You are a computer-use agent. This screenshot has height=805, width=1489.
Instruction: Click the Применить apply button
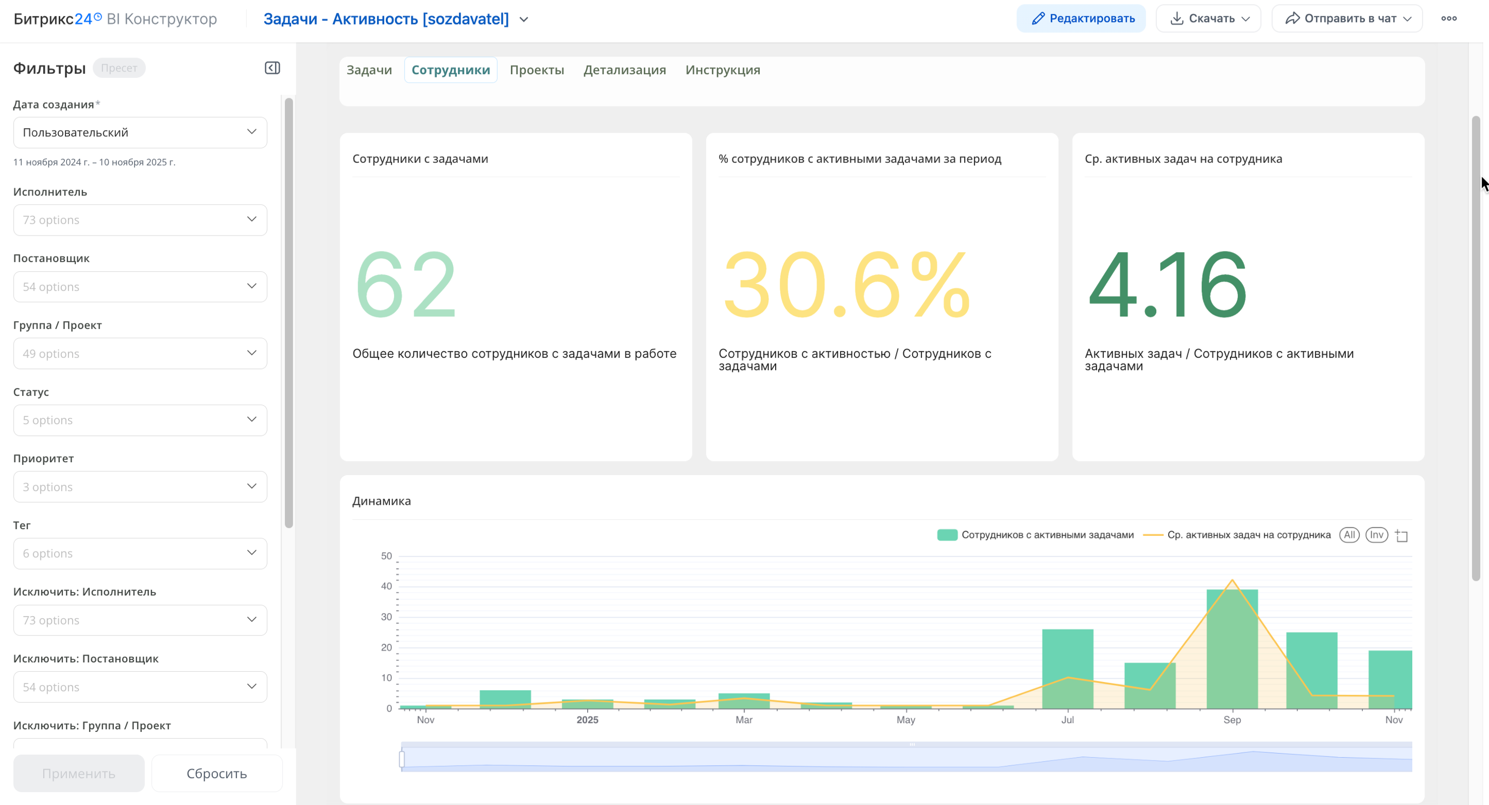point(78,773)
